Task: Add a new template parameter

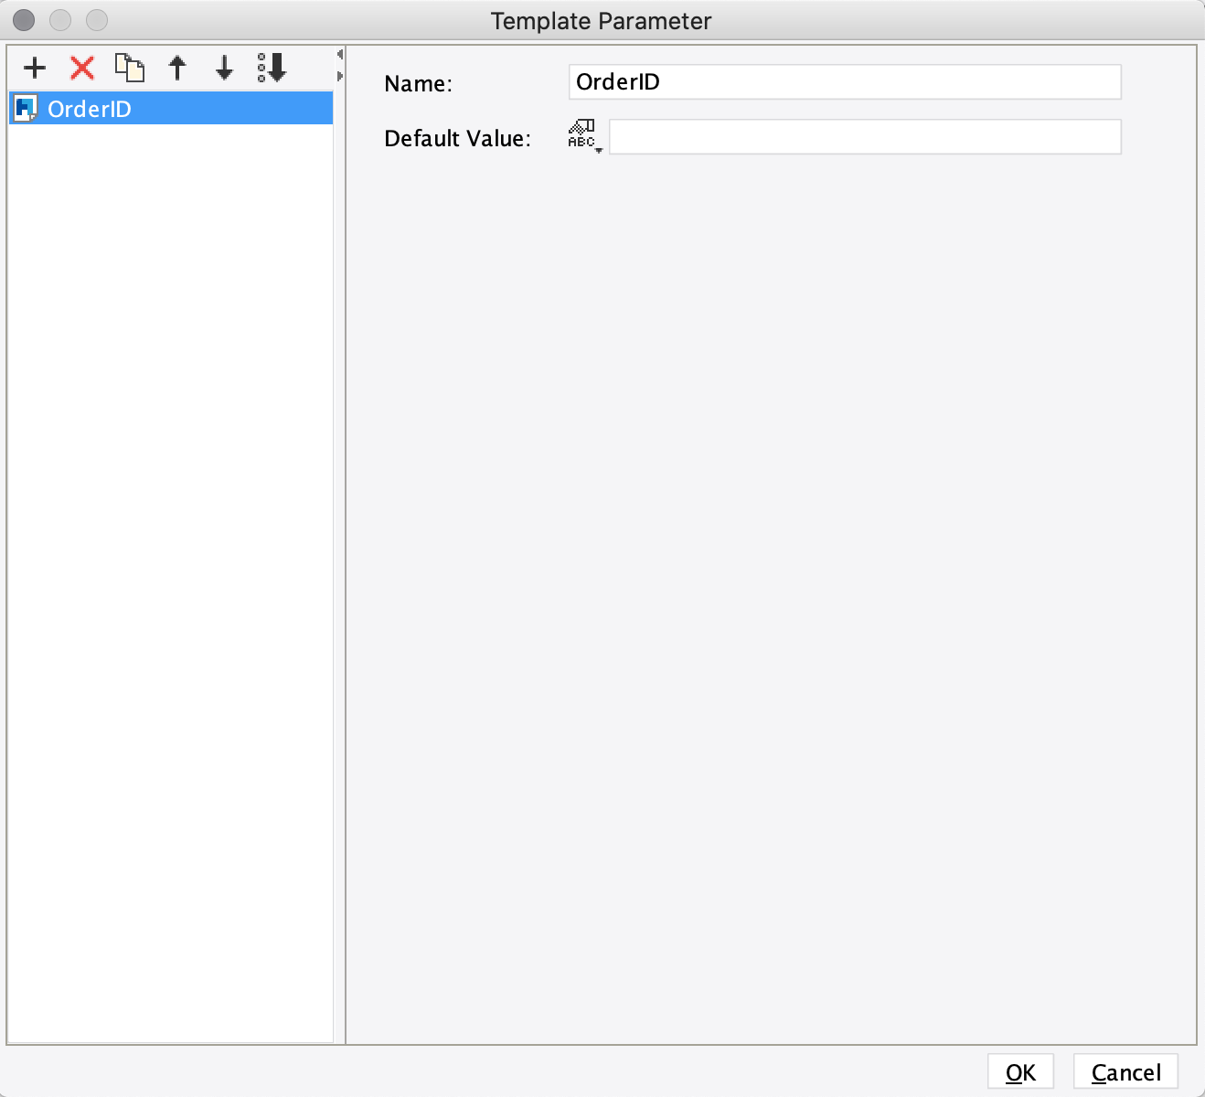Action: (x=35, y=67)
